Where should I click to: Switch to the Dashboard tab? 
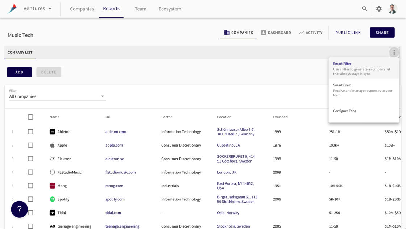276,33
